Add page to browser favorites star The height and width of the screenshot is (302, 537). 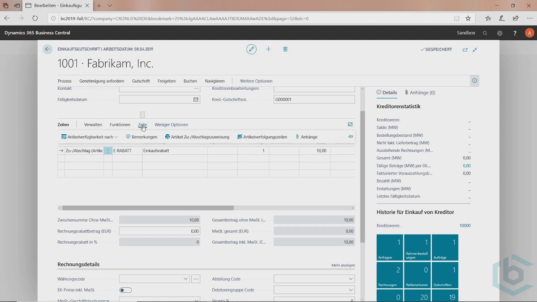point(468,18)
